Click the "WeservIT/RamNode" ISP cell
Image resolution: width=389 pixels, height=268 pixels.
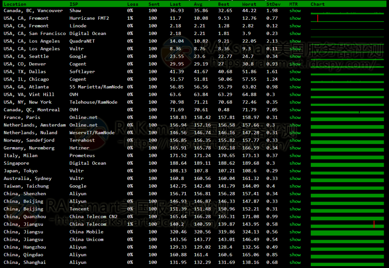92,132
